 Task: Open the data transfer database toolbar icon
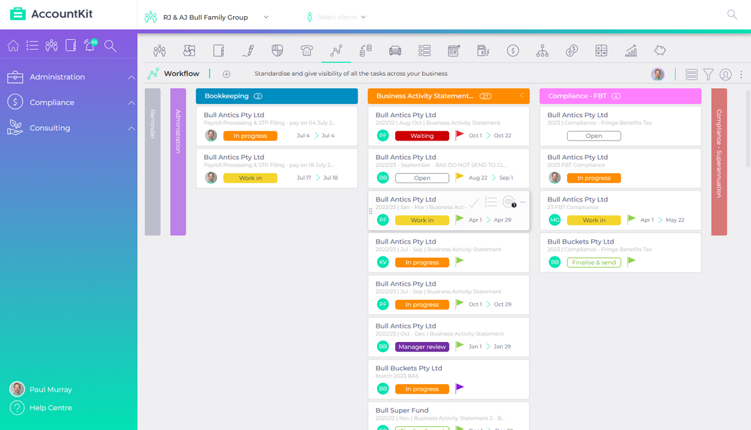coord(366,51)
